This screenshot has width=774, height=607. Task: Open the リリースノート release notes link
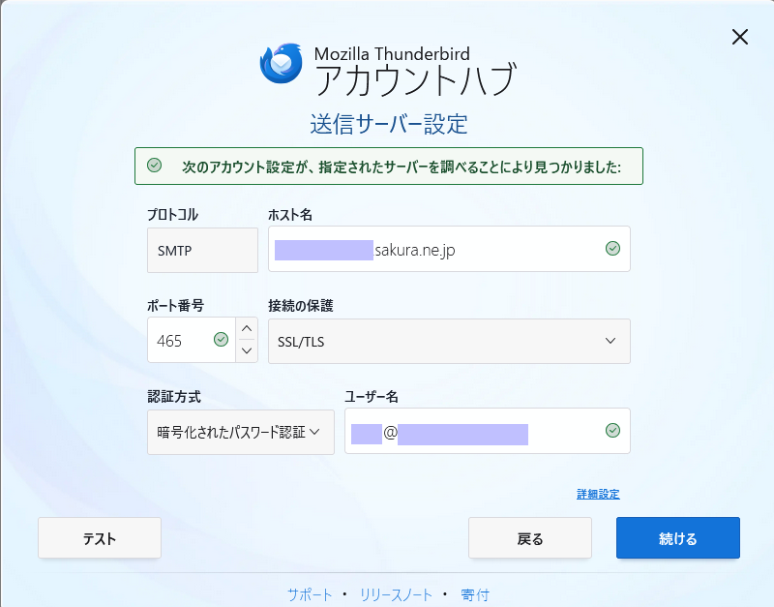click(394, 593)
